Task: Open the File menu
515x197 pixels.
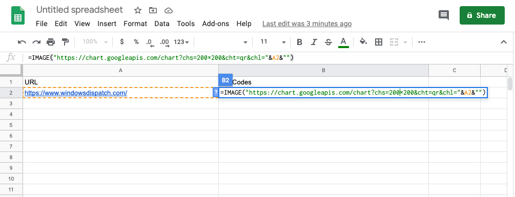Action: click(x=42, y=24)
